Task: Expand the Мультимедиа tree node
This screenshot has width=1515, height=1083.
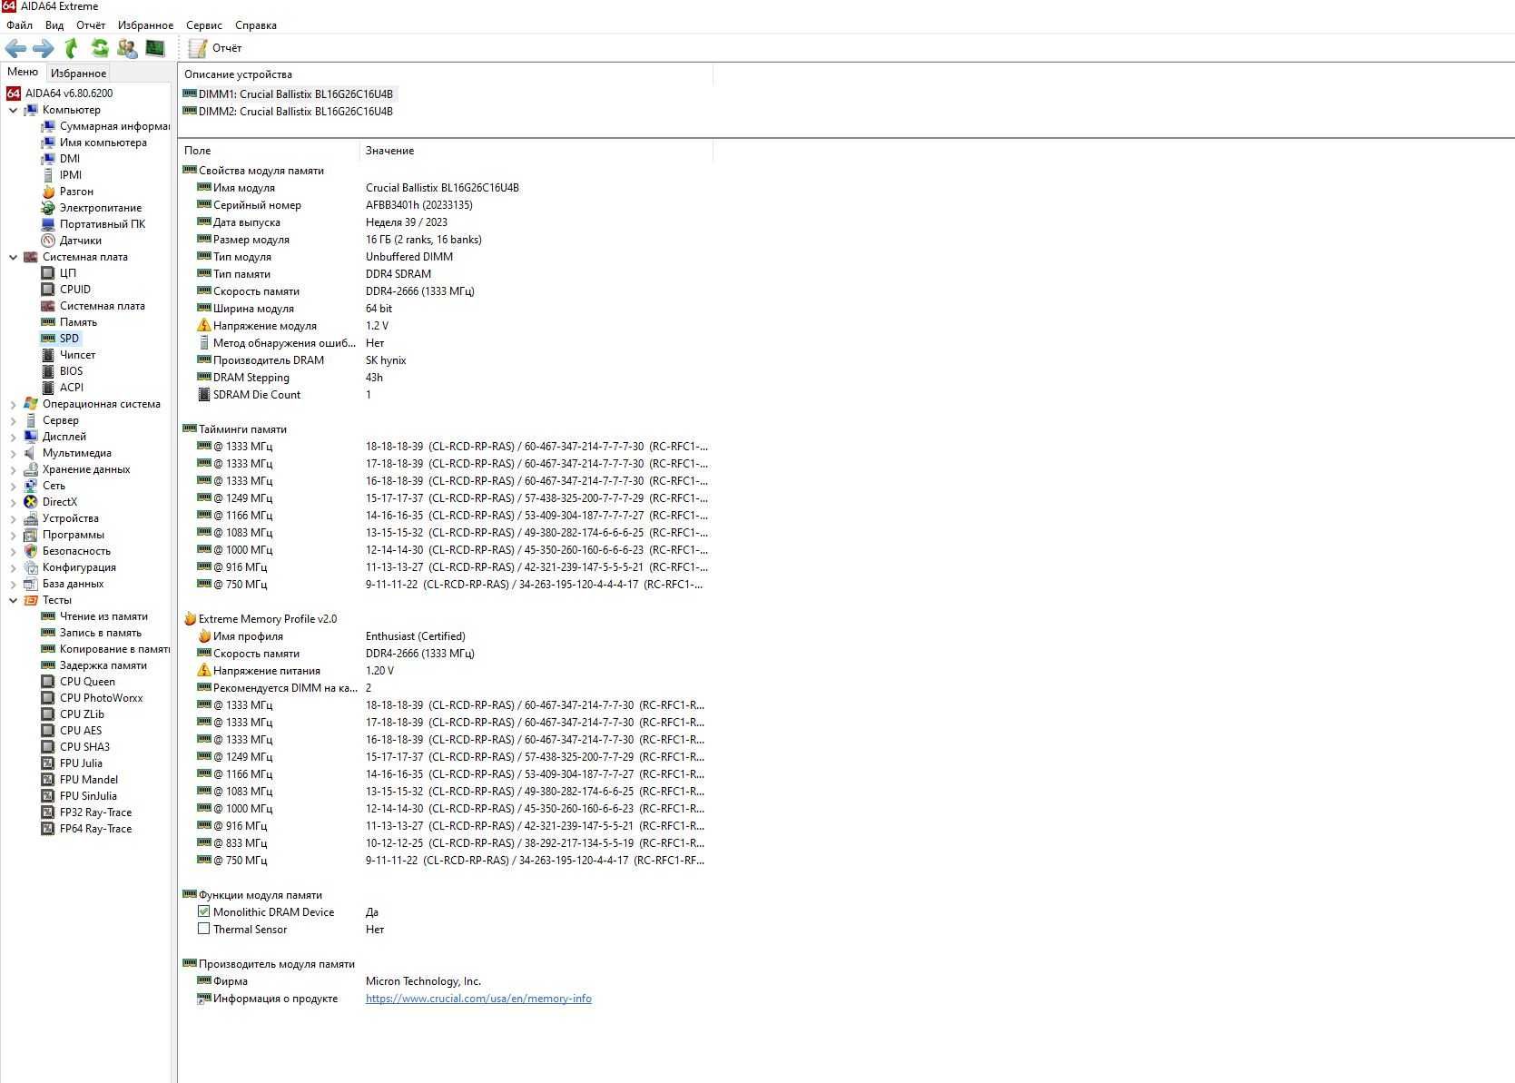Action: [x=13, y=453]
